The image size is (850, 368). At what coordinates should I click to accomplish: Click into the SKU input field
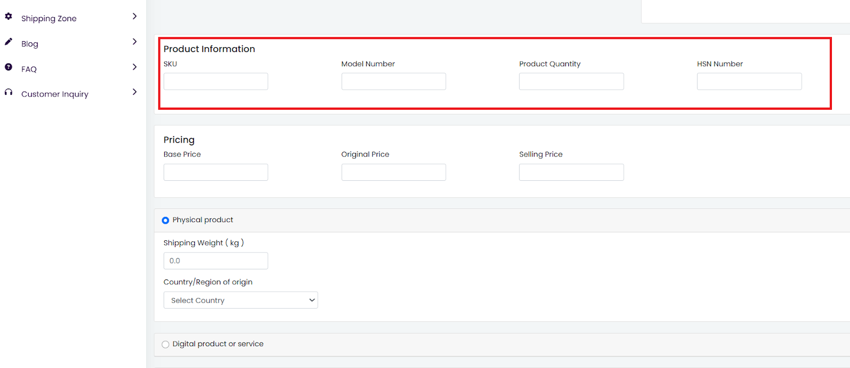(x=216, y=82)
